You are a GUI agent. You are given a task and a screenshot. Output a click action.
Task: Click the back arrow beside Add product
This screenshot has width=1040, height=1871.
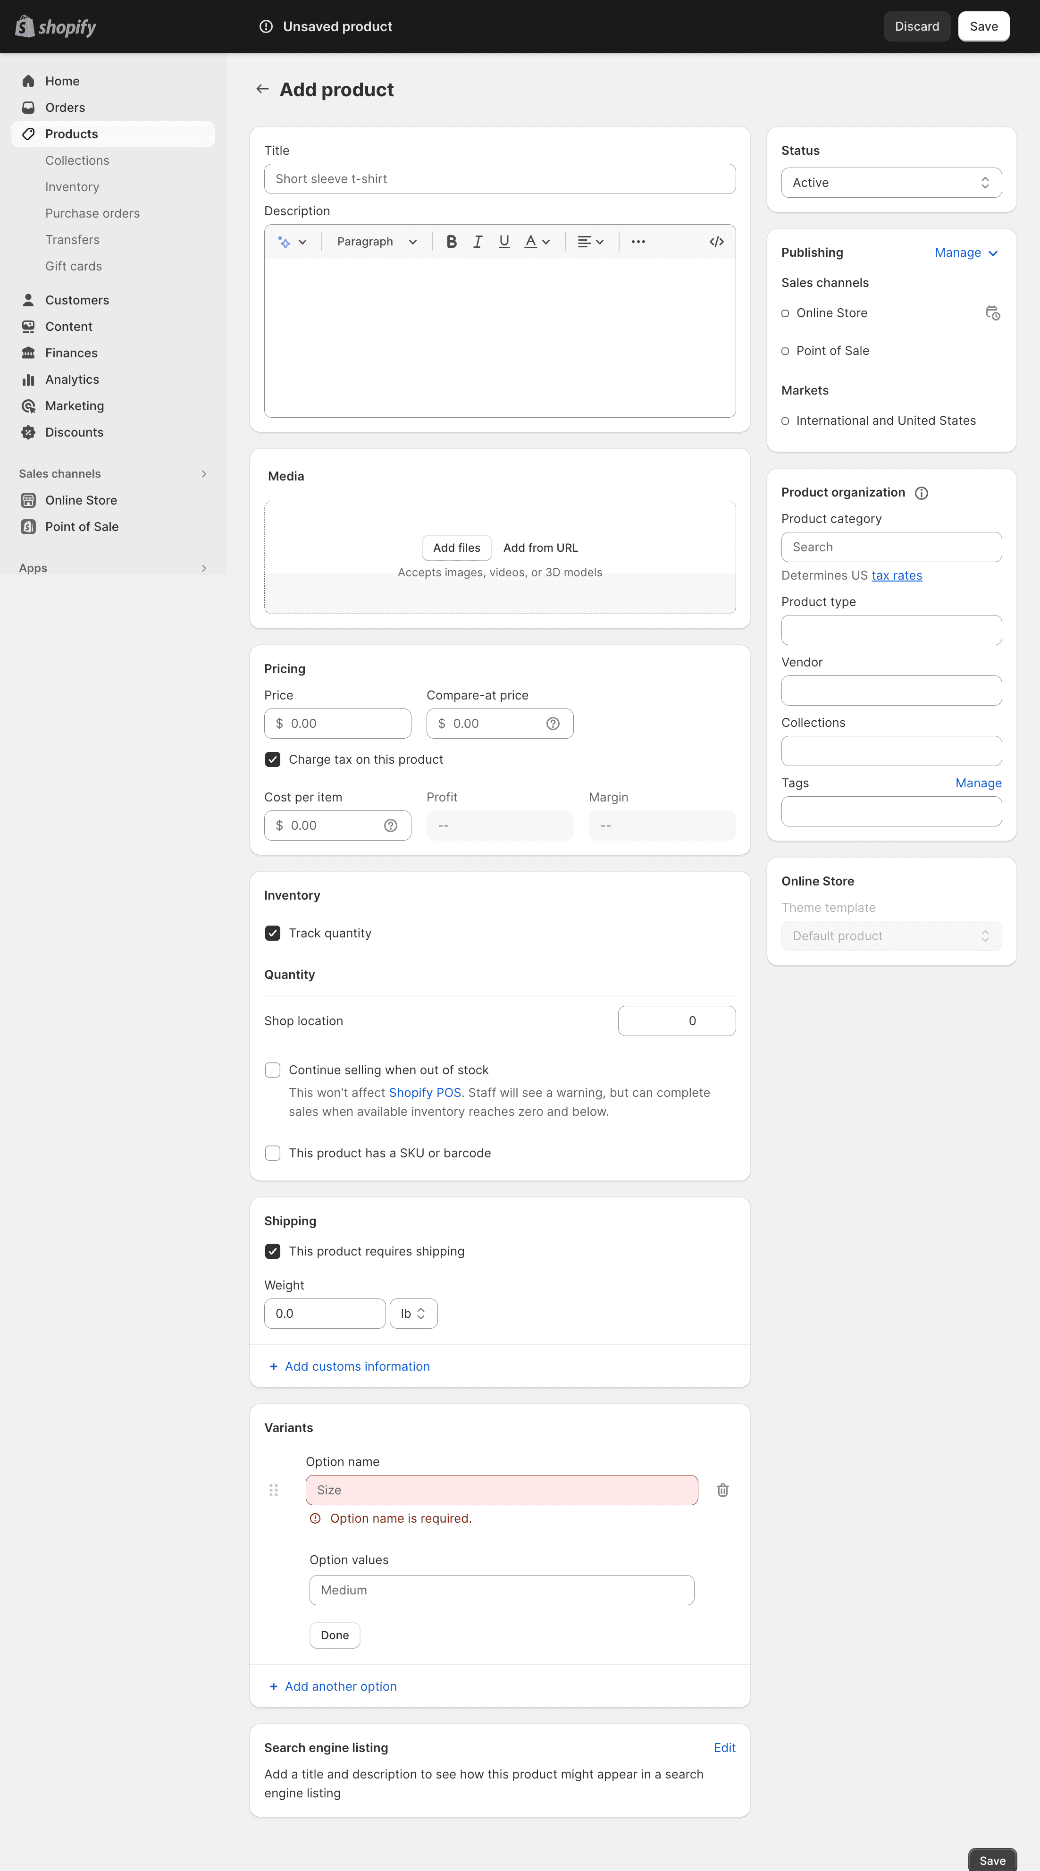click(x=262, y=89)
